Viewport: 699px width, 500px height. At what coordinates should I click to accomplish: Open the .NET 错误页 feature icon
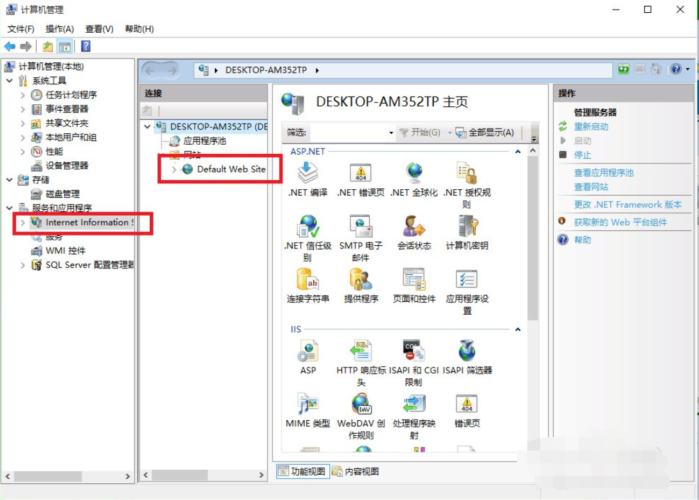point(361,173)
